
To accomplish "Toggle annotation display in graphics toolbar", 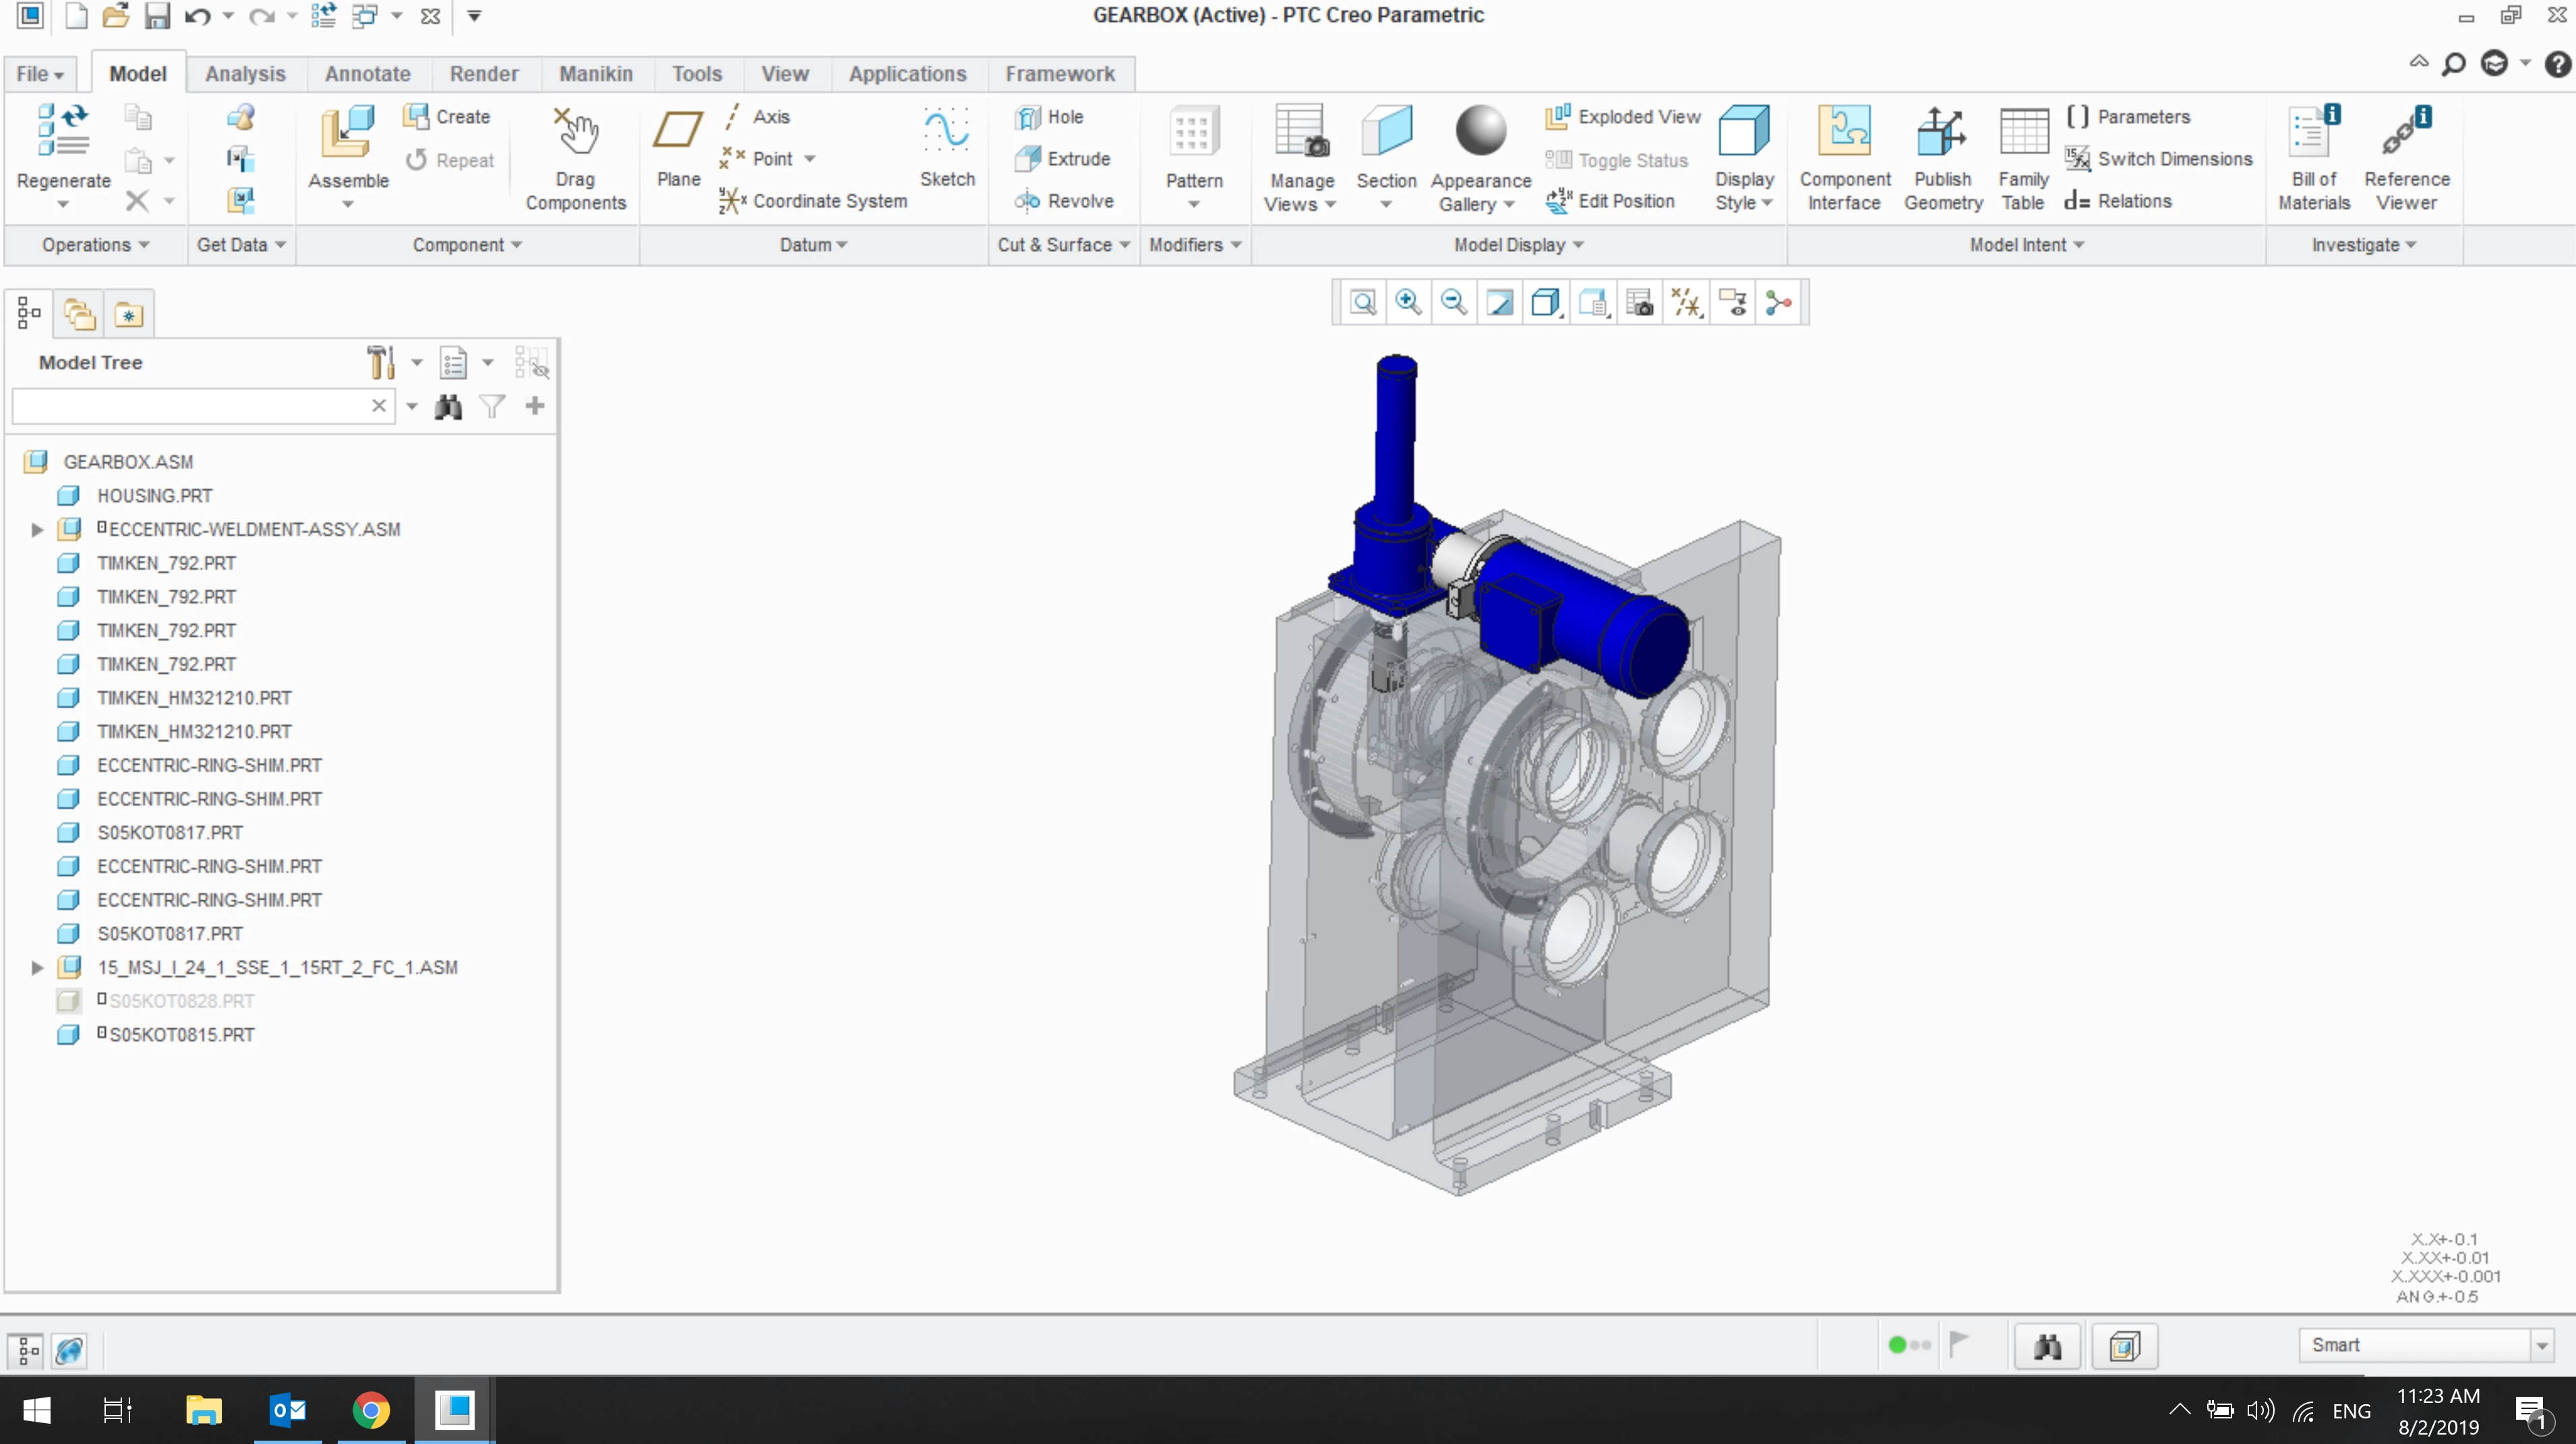I will (x=1732, y=303).
